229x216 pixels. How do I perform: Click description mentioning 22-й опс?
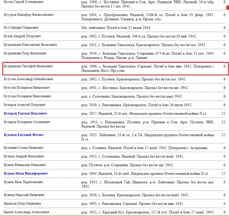tap(144, 114)
